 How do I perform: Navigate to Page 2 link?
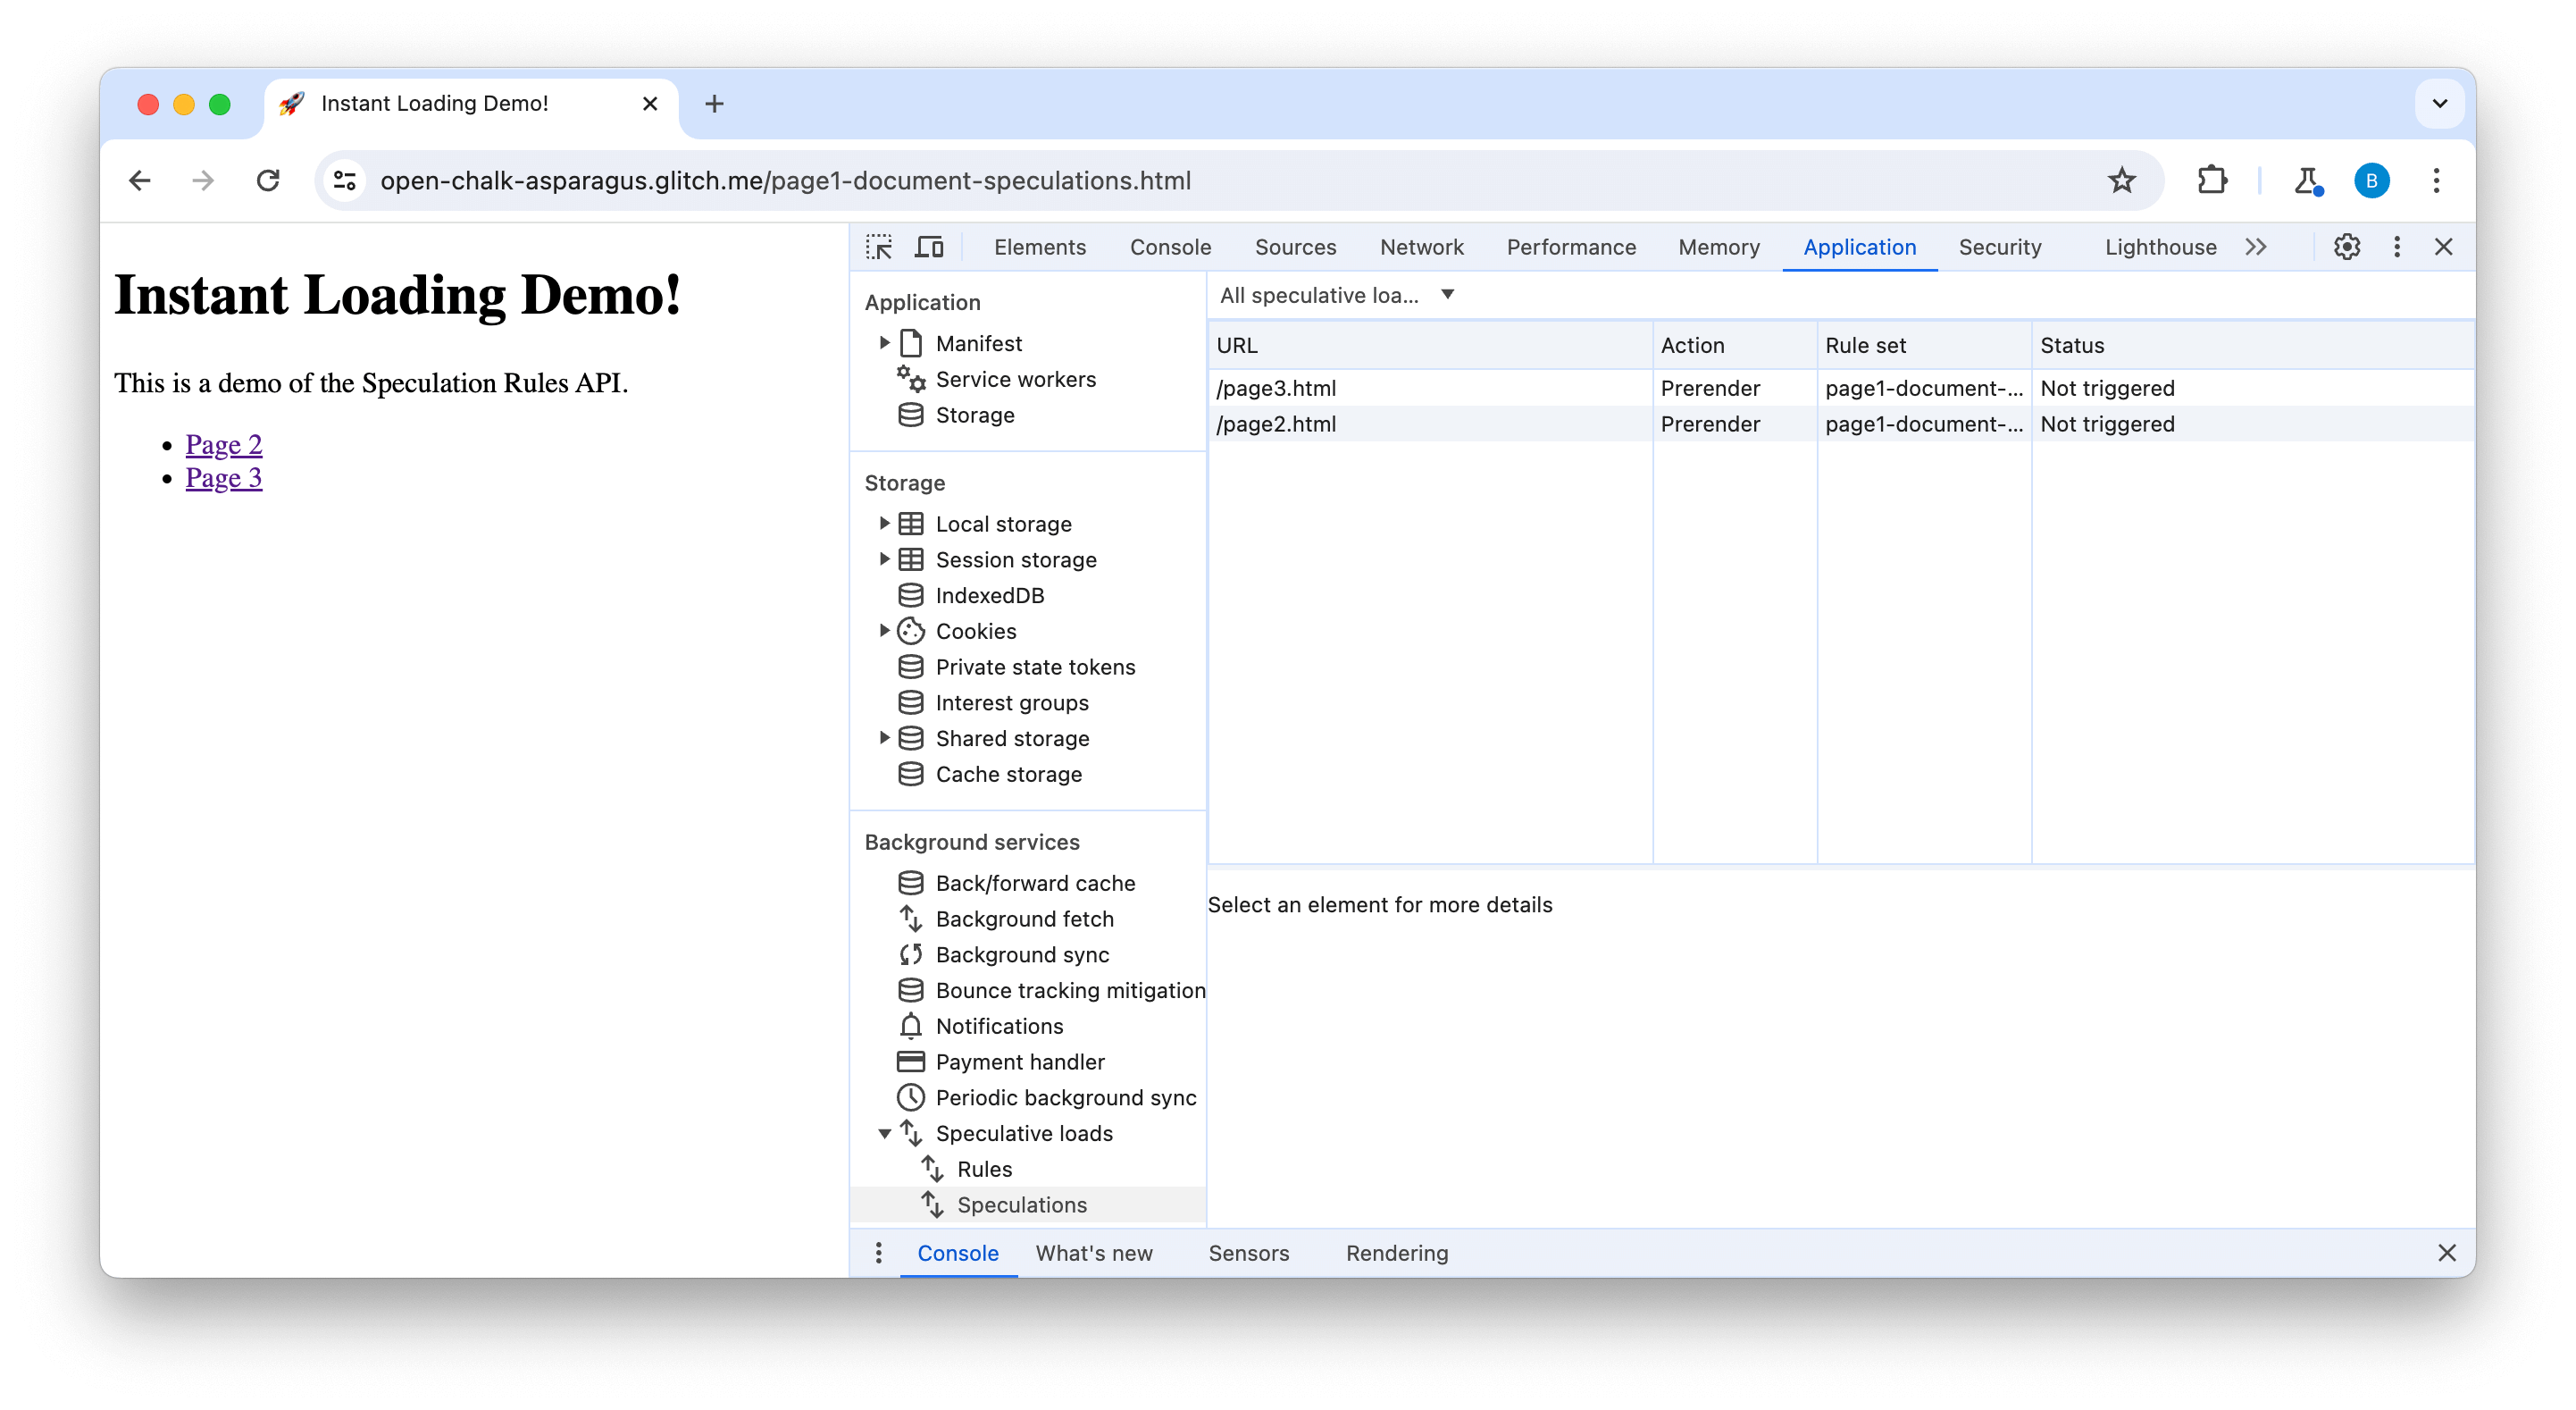click(222, 444)
